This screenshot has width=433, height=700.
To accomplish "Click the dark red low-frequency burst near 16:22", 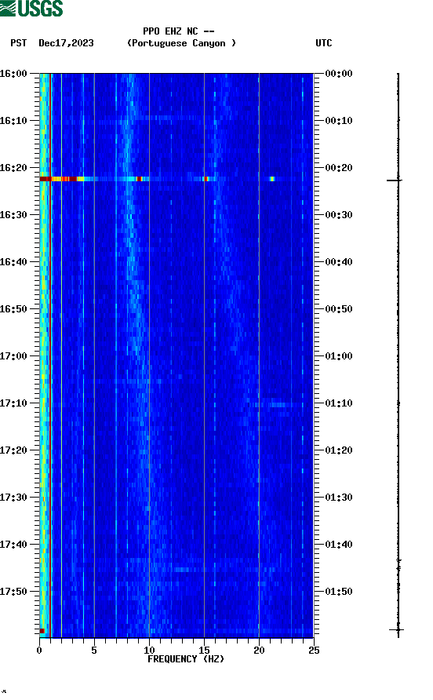I will 45,179.
